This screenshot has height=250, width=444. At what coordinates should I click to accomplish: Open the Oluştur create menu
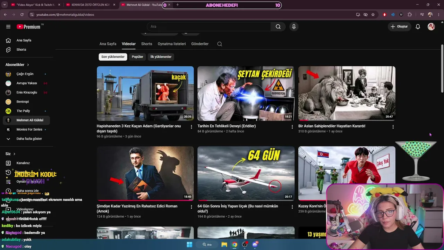point(399,27)
